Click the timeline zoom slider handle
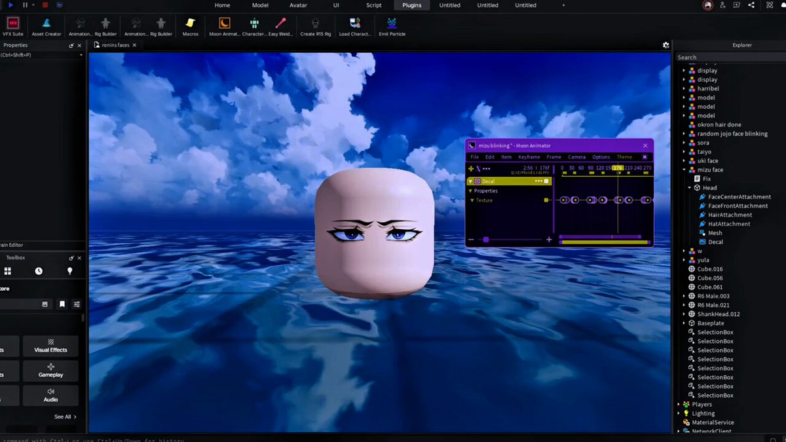786x442 pixels. coord(486,240)
